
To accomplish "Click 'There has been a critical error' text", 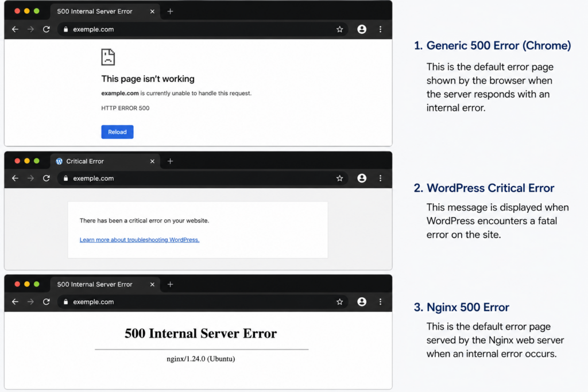I will (144, 221).
